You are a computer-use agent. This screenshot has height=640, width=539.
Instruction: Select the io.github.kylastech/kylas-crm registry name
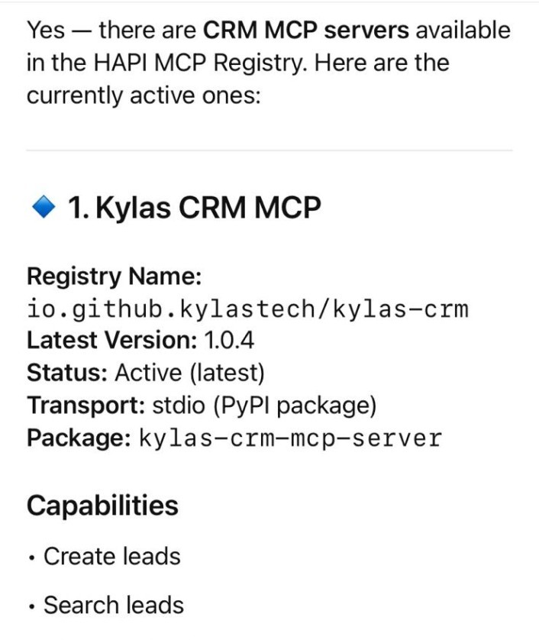(x=247, y=309)
